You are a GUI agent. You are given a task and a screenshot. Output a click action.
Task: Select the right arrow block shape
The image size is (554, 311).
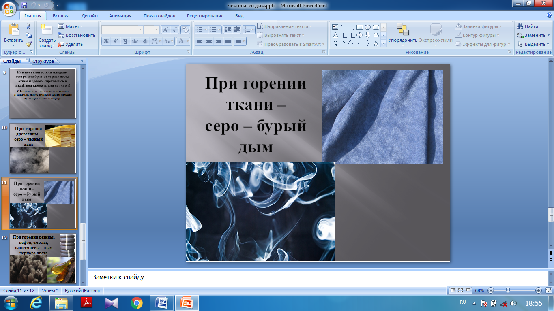(x=359, y=35)
